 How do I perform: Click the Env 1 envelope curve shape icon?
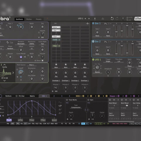[105, 23]
